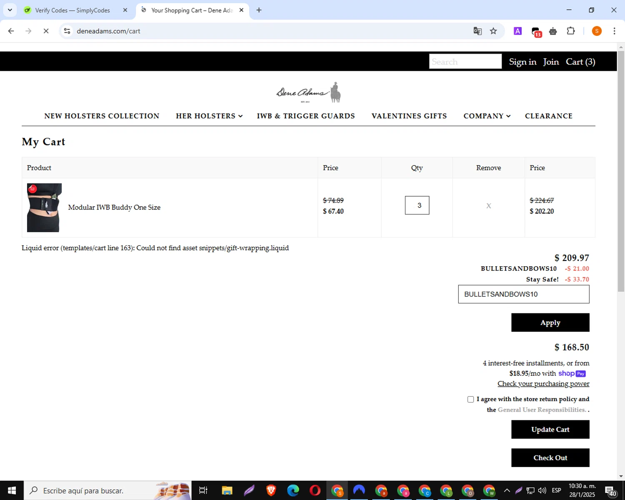
Task: Open the Extensions puzzle icon
Action: (571, 31)
